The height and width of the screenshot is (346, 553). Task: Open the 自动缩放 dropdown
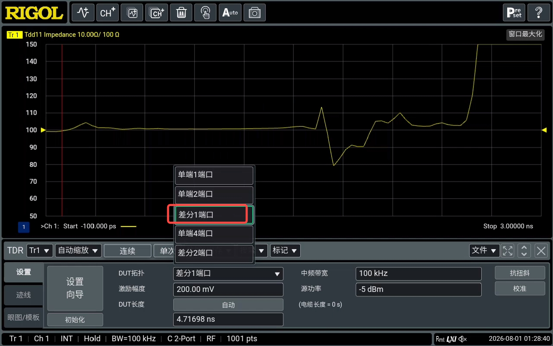click(78, 250)
